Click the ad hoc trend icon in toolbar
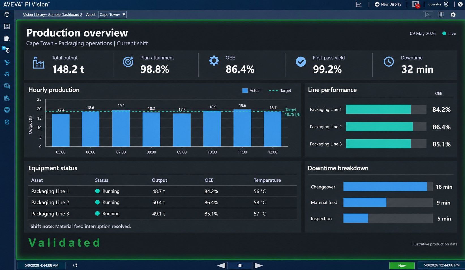 pos(428,15)
